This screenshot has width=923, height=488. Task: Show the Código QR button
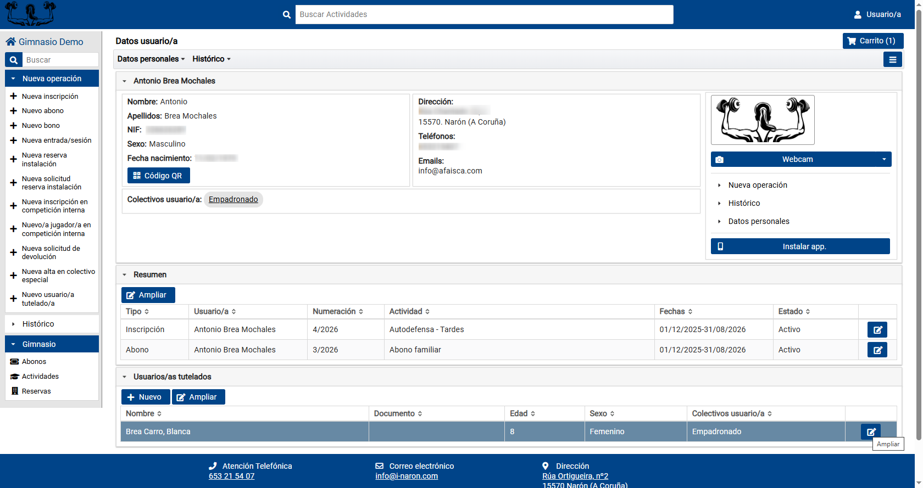(158, 176)
